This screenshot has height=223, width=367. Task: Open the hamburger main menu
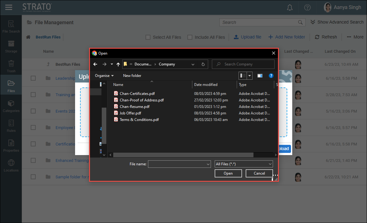coord(9,7)
